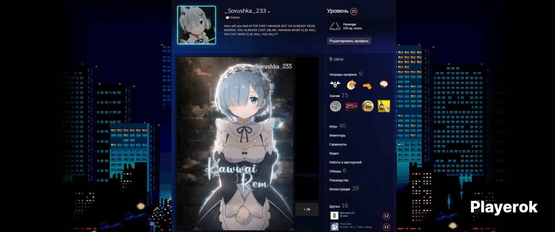Open Иллюстрации artwork section

[x=344, y=189]
